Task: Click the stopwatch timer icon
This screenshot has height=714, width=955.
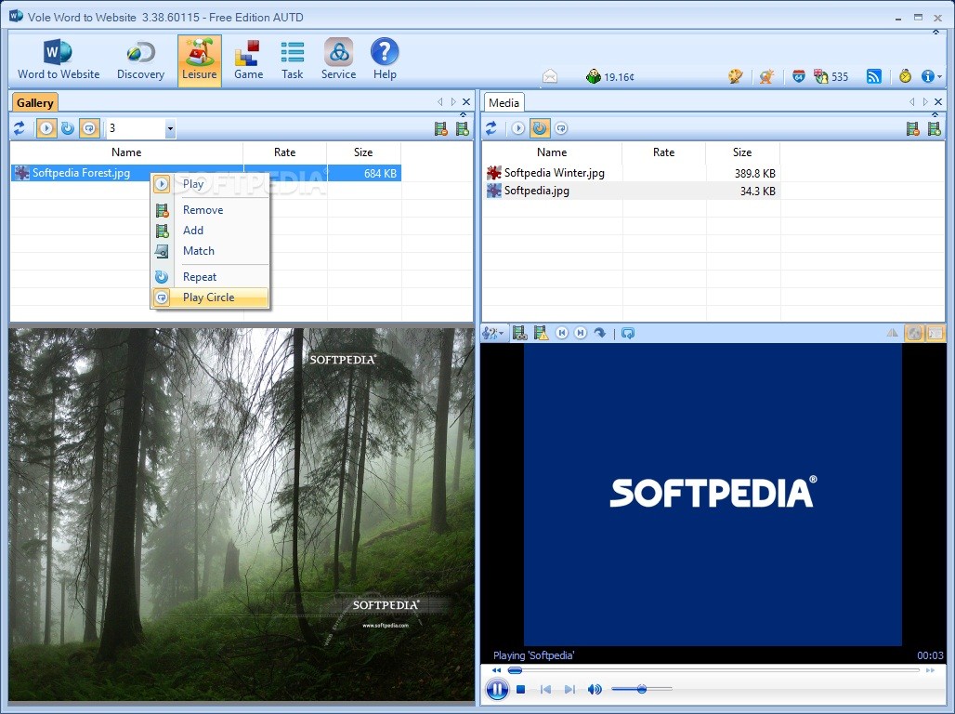Action: point(905,76)
